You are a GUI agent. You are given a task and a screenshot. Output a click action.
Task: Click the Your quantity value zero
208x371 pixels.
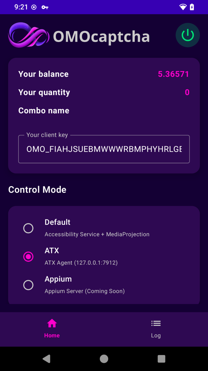point(187,92)
